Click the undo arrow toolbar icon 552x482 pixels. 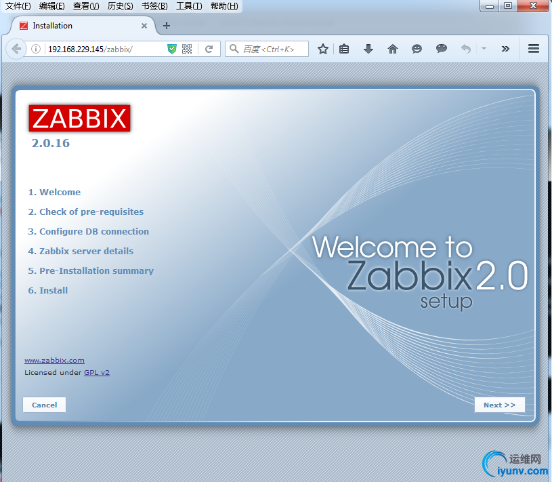(x=466, y=49)
